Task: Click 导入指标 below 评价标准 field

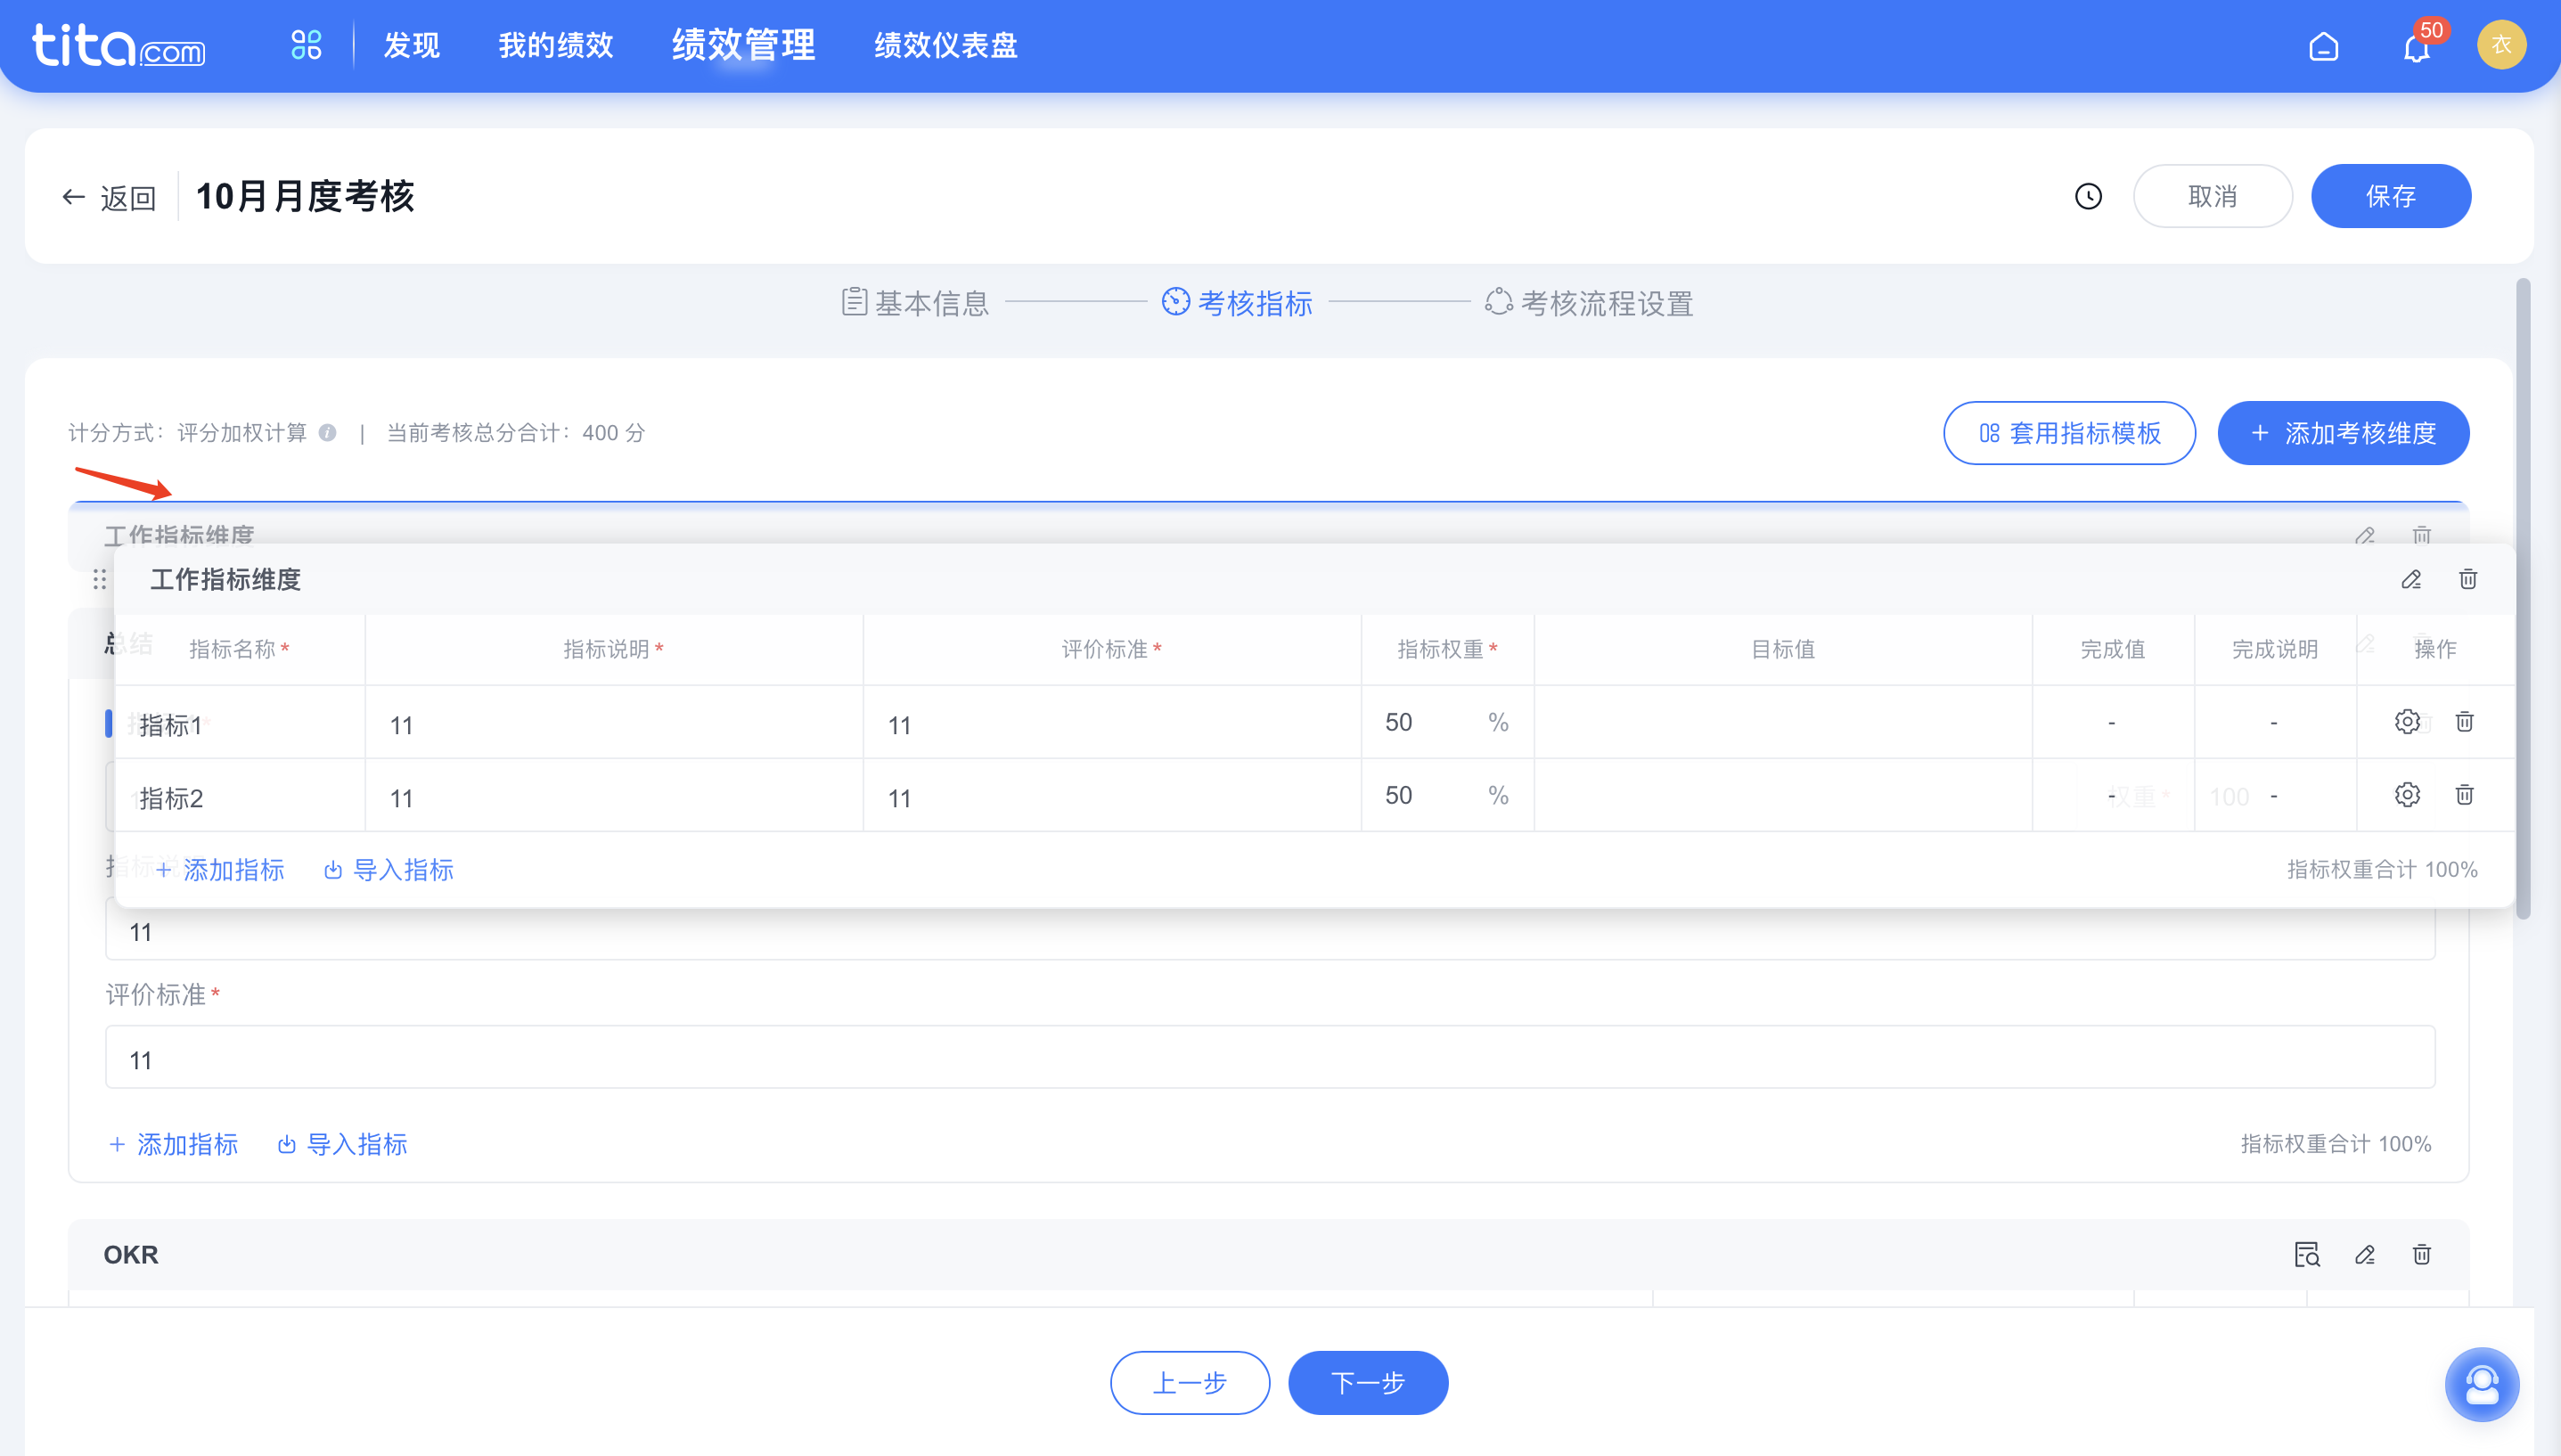Action: click(x=342, y=1144)
